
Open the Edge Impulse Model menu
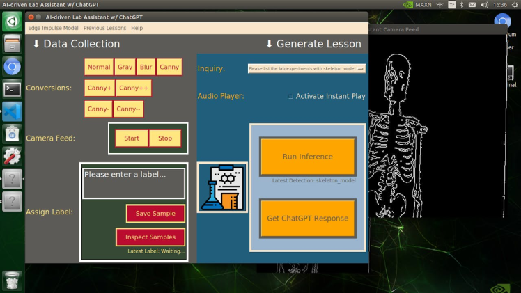(53, 28)
